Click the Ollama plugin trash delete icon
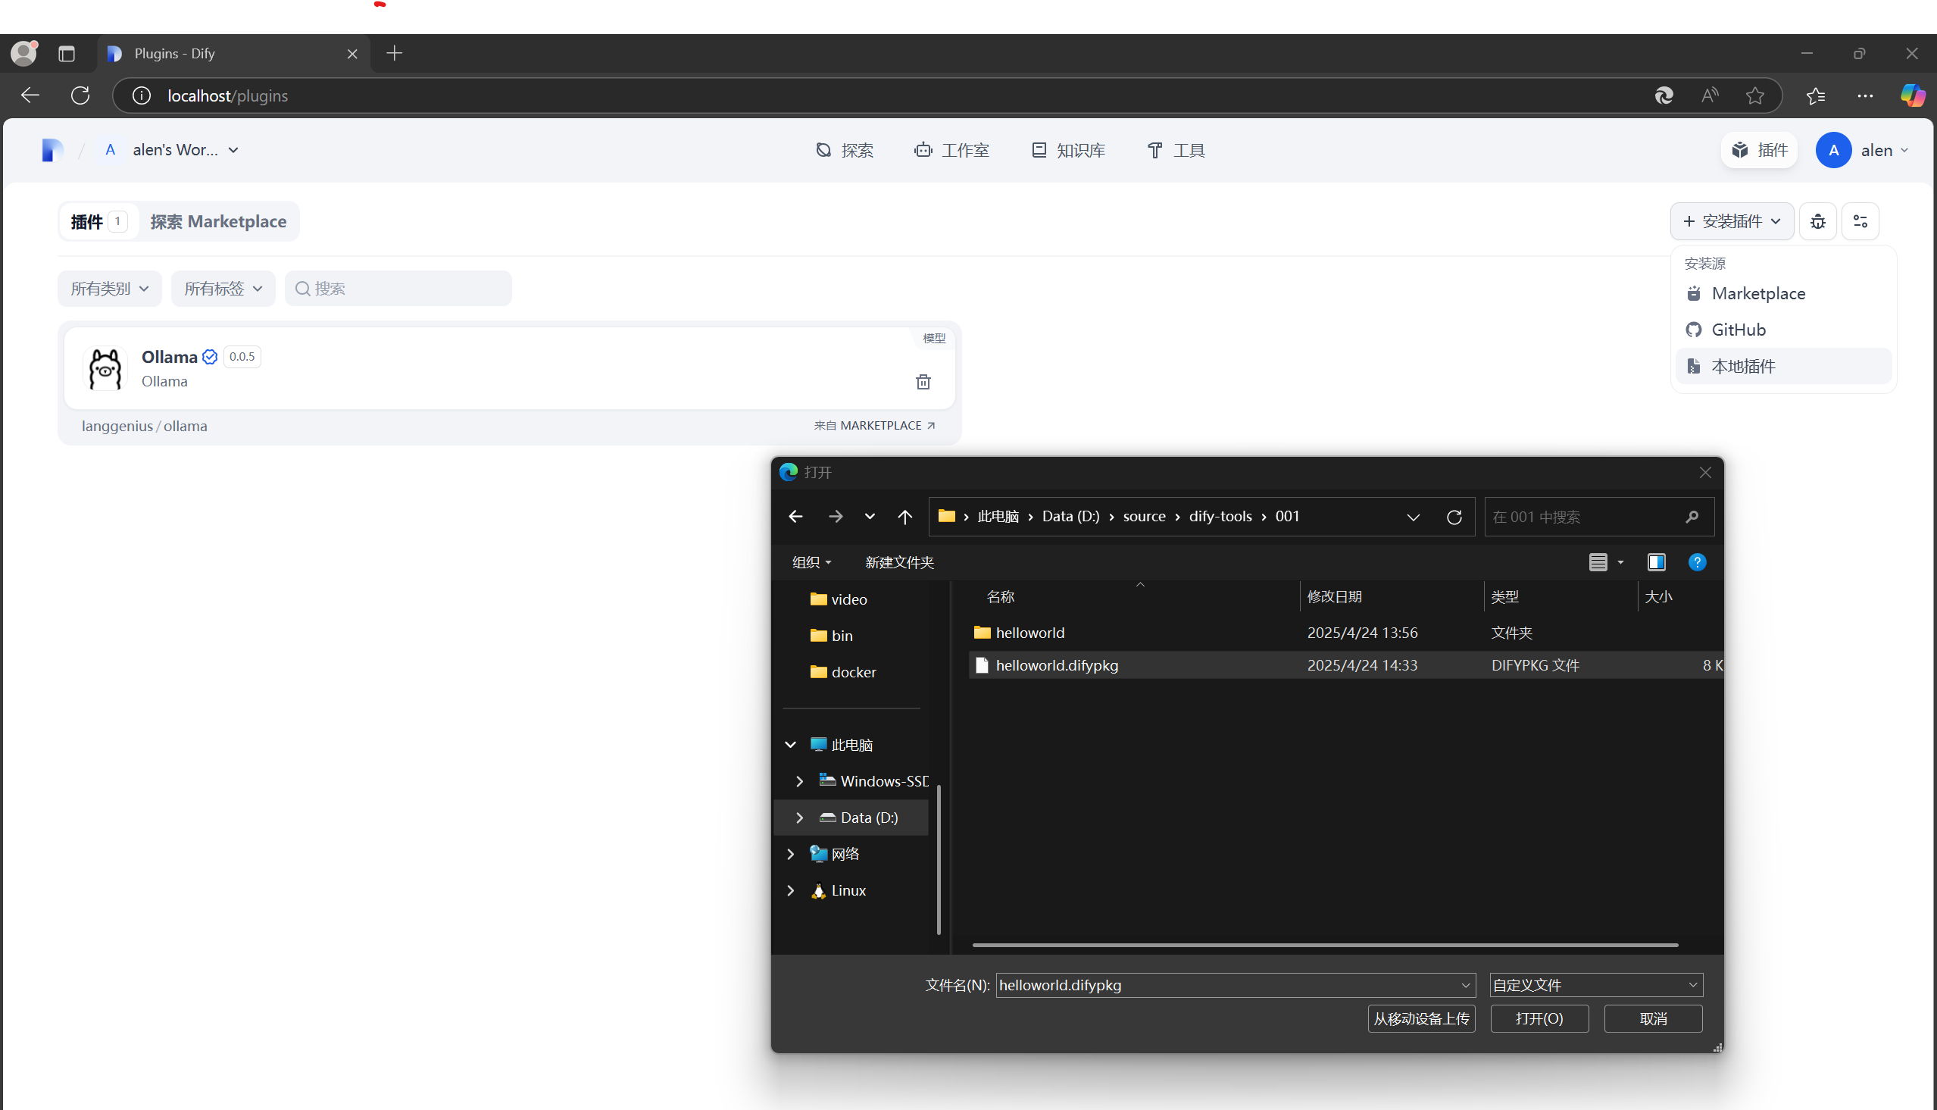1937x1110 pixels. coord(923,382)
